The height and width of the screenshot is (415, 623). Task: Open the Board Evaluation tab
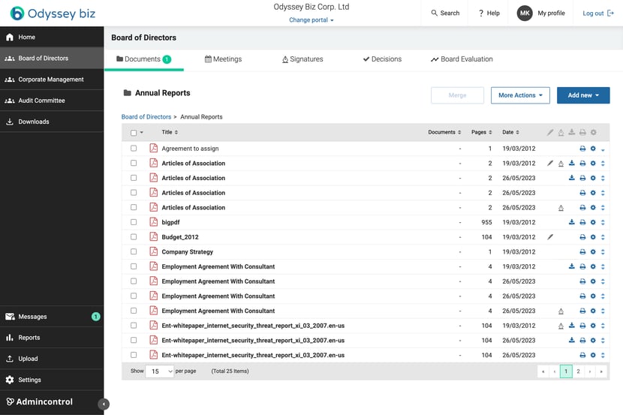tap(462, 59)
